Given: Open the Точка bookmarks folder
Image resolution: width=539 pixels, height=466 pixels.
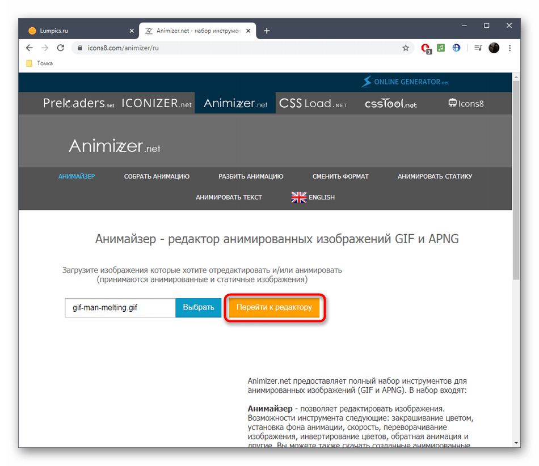Looking at the screenshot, I should point(40,63).
